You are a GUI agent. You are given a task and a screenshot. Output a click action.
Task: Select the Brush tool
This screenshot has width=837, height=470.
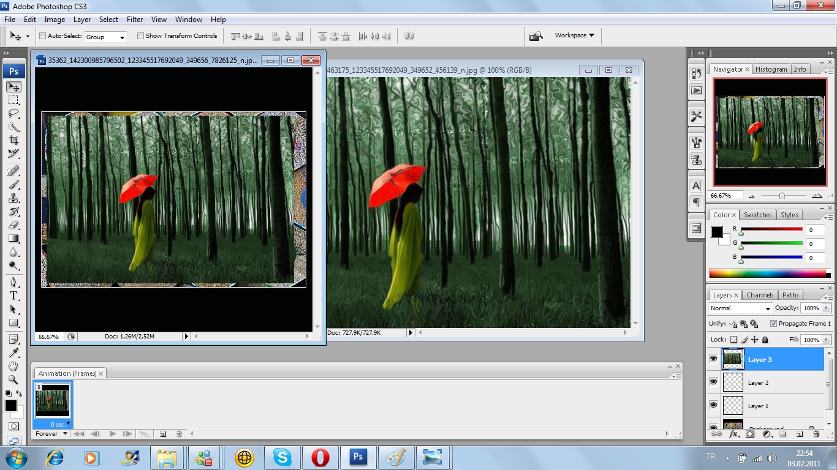click(x=13, y=184)
